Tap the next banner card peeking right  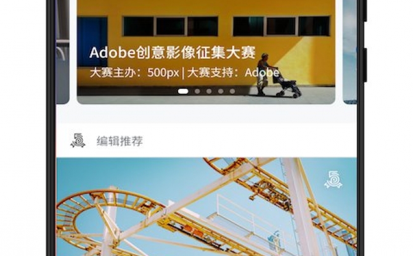350,52
